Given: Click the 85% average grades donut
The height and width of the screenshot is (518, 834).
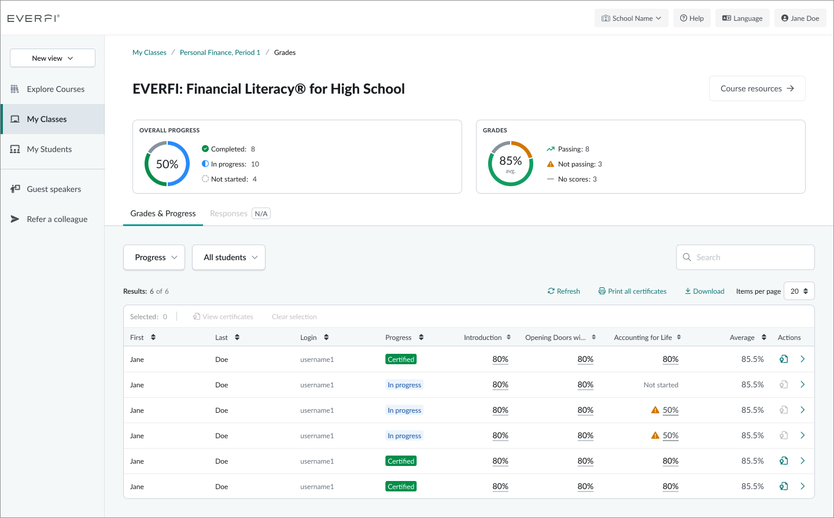Looking at the screenshot, I should [511, 164].
